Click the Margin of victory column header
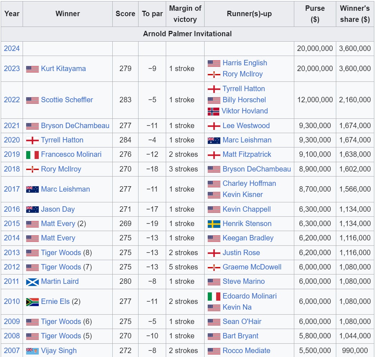This screenshot has height=357, width=375. (185, 14)
